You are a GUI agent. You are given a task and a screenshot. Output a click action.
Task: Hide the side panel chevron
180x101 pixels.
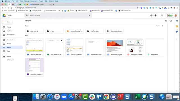click(177, 90)
